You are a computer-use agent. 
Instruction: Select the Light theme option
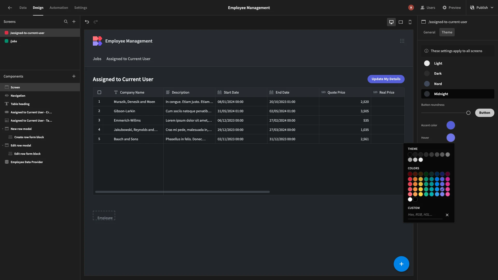(x=458, y=63)
